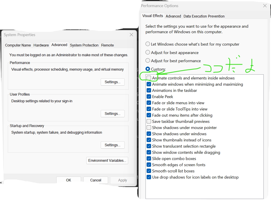
Task: Uncheck Show translucent selection rectangle
Action: pos(149,146)
